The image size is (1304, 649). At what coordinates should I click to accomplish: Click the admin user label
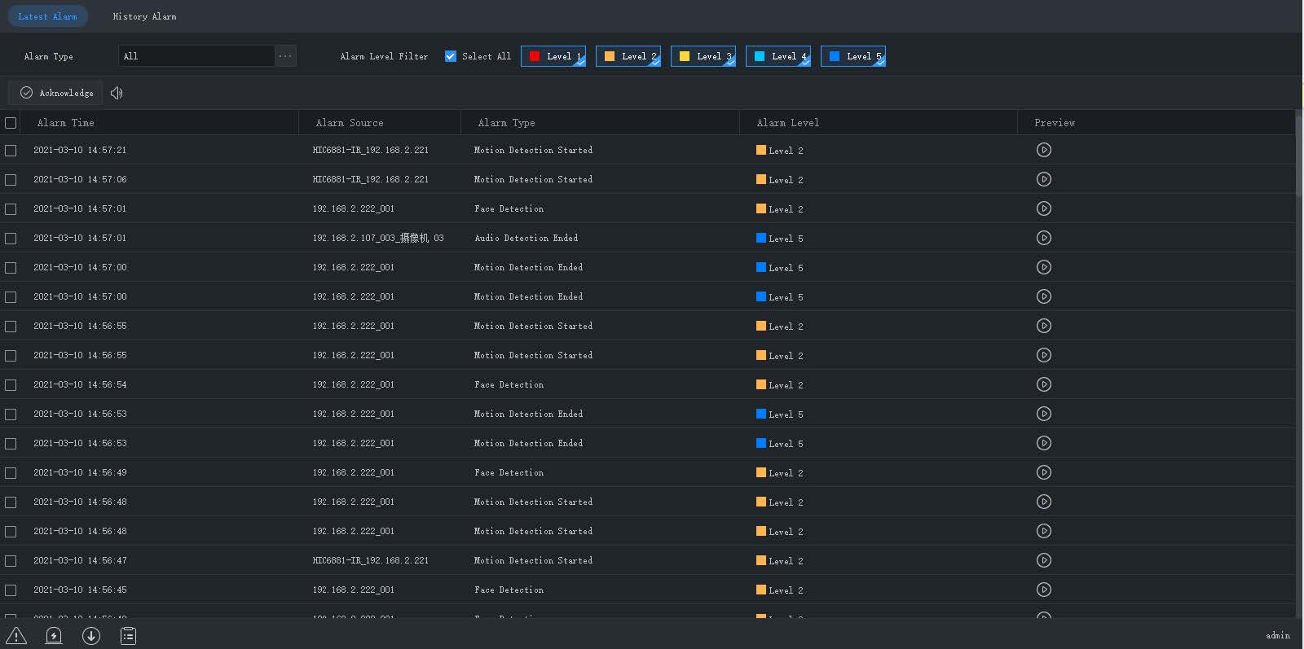point(1278,635)
